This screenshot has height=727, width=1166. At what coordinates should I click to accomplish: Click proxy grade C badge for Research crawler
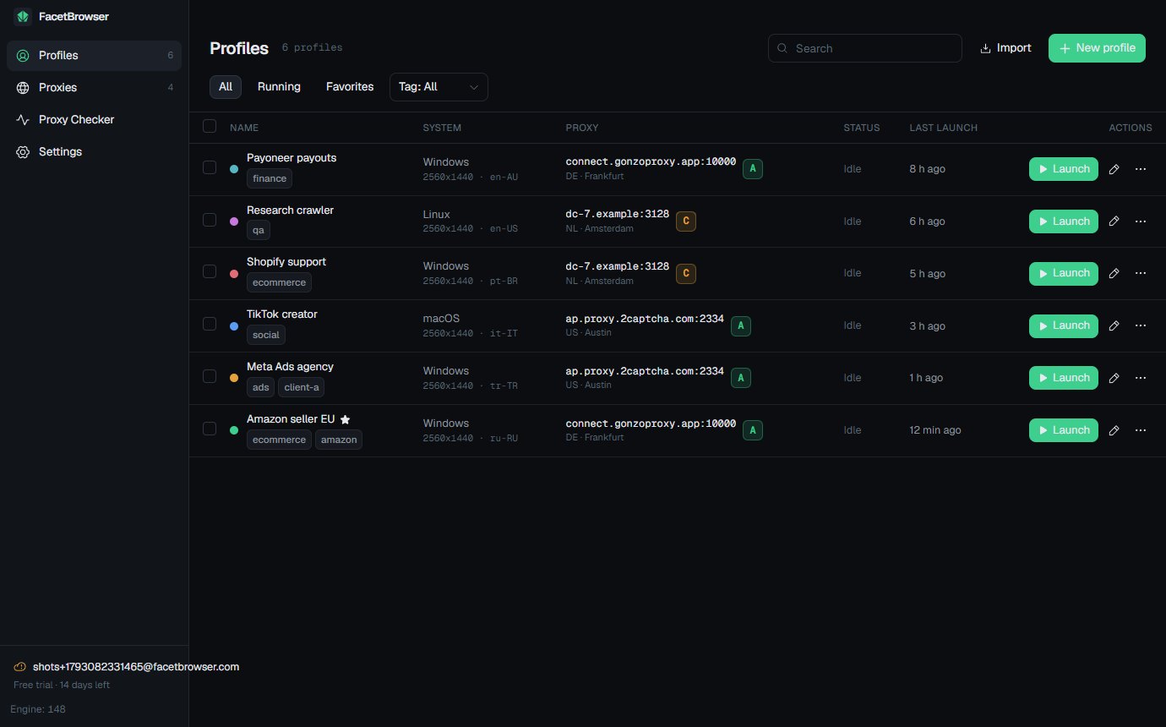(x=686, y=221)
